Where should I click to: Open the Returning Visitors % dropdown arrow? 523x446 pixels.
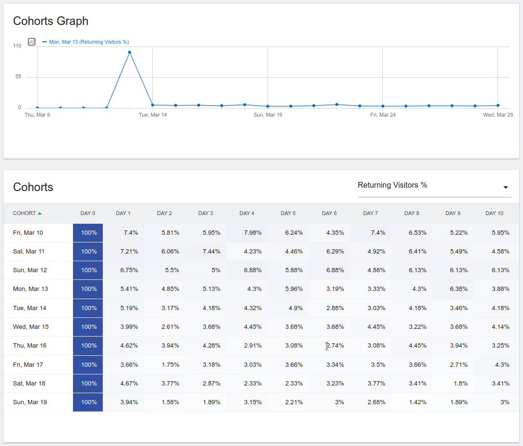pyautogui.click(x=505, y=187)
